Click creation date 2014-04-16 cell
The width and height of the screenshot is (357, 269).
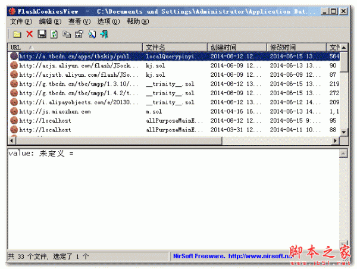coord(236,111)
